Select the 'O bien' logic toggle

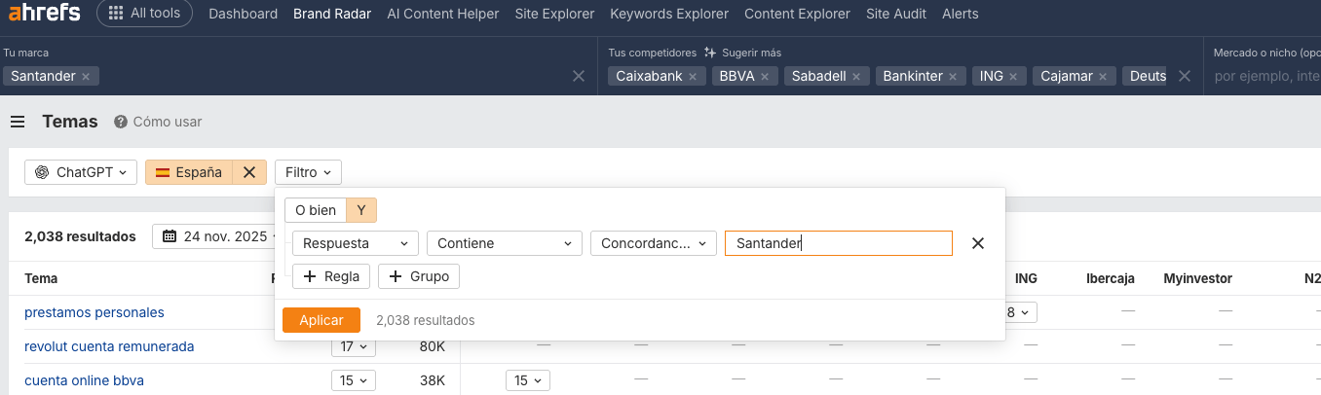point(315,210)
